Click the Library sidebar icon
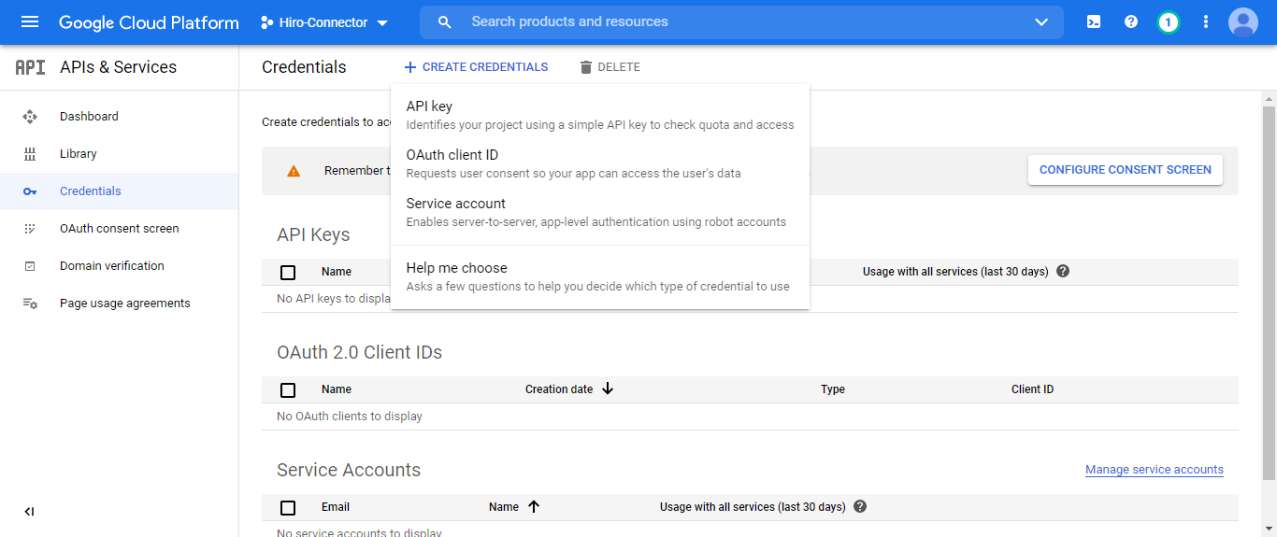The image size is (1277, 537). coord(30,154)
